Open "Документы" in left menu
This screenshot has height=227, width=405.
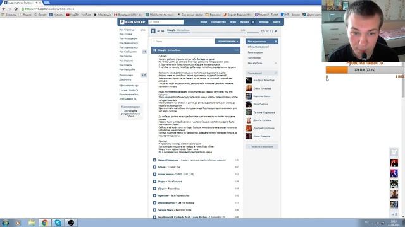[x=125, y=80]
